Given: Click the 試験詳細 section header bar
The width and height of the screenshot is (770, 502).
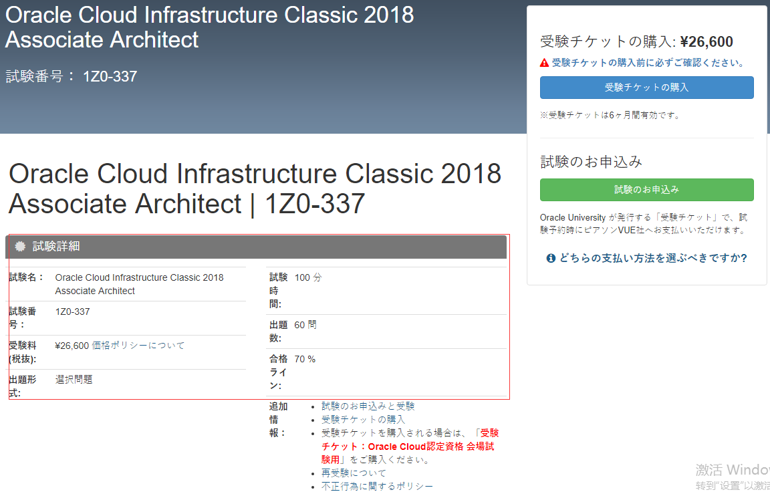Looking at the screenshot, I should [x=256, y=247].
